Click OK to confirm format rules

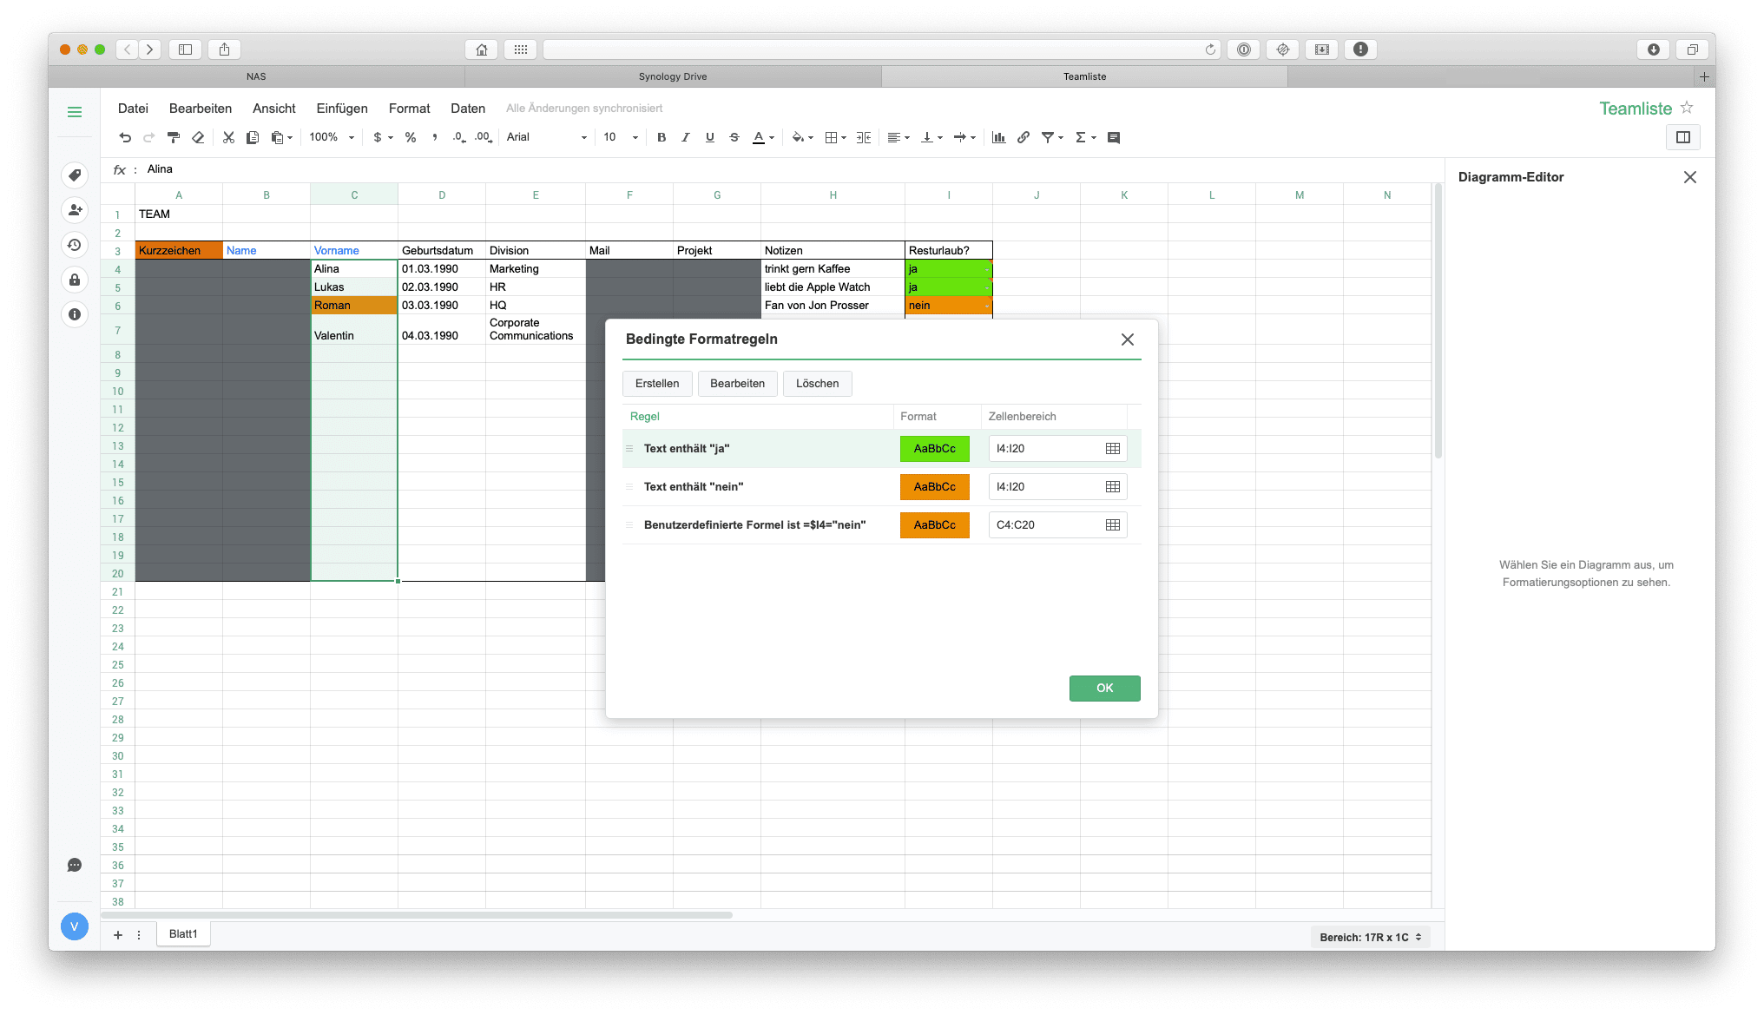click(1102, 688)
